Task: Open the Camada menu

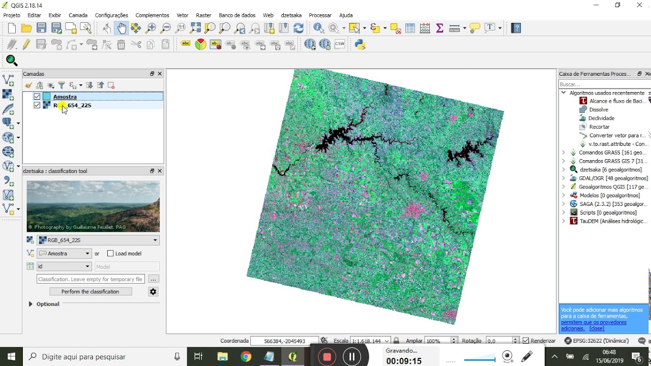Action: pos(78,15)
